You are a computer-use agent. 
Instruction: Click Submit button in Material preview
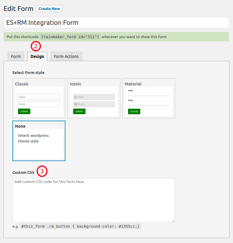coord(134,111)
